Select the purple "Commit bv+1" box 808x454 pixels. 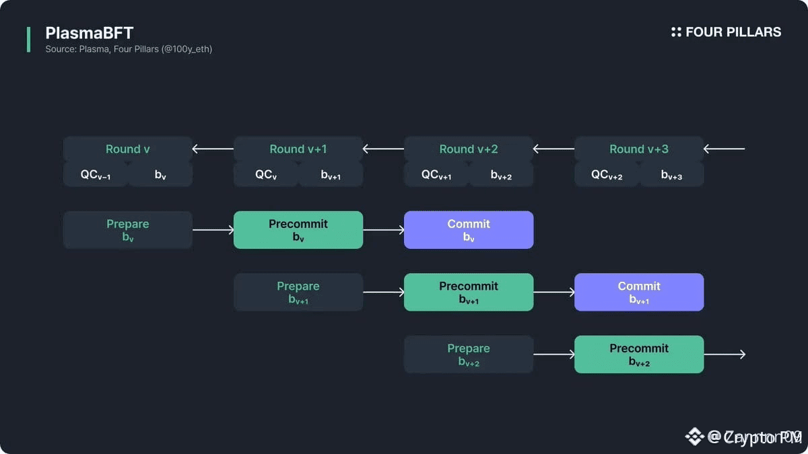point(639,292)
